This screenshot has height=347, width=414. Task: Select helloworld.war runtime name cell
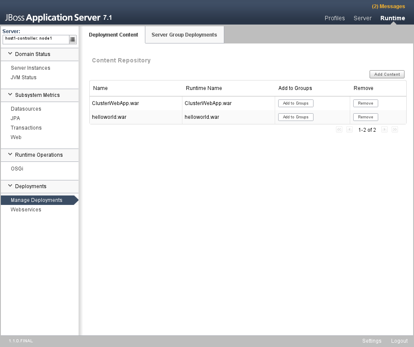pyautogui.click(x=202, y=117)
